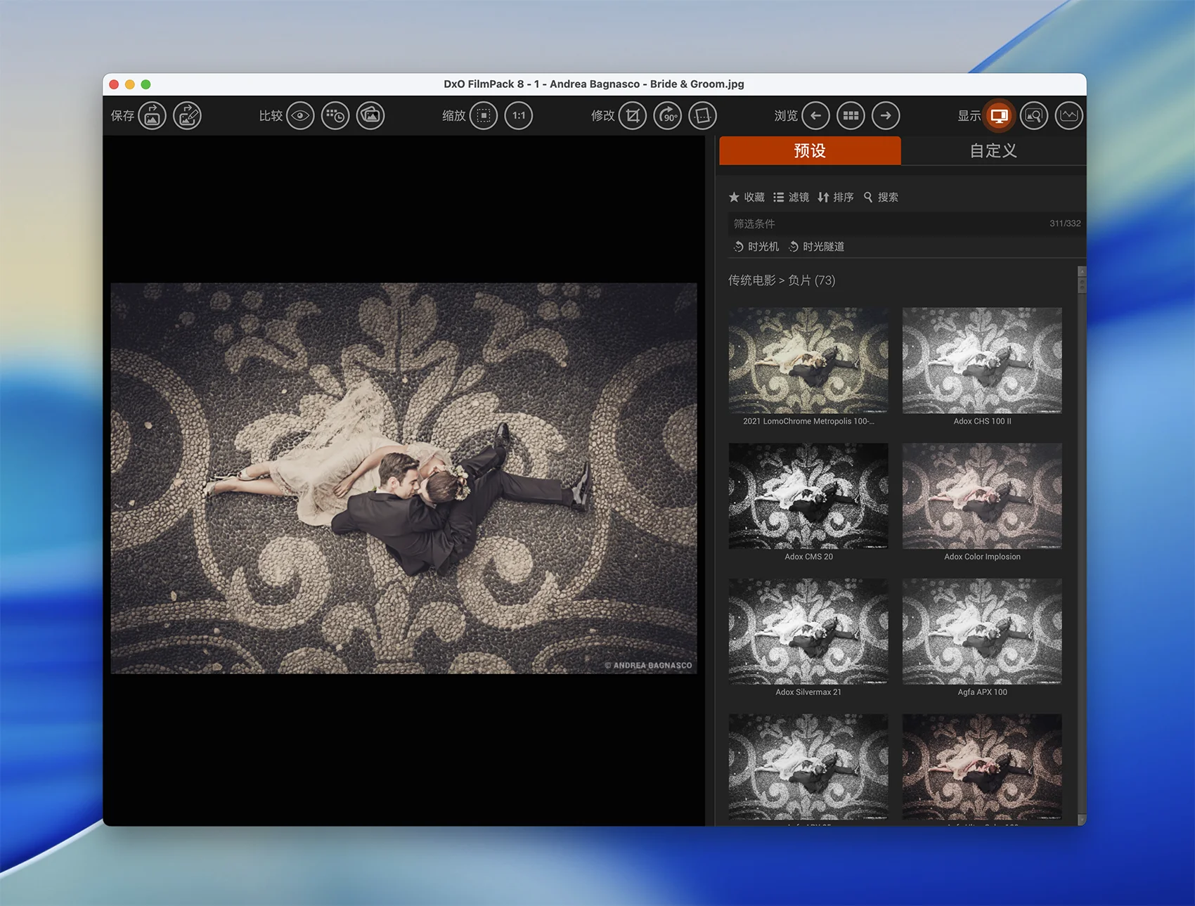The height and width of the screenshot is (906, 1195).
Task: Apply the Agfa APX 100 preset thumbnail
Action: 982,631
